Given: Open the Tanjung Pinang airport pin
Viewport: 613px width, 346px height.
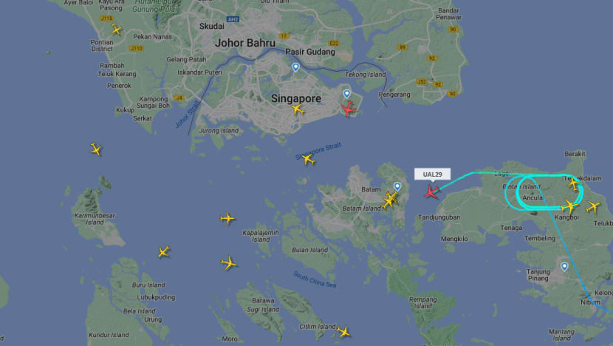Looking at the screenshot, I should click(564, 267).
